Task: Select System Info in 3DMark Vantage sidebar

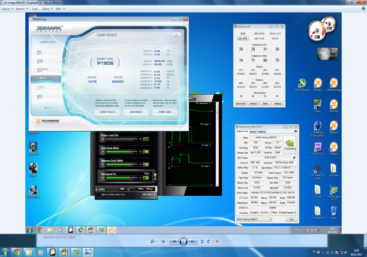Action: (x=42, y=69)
